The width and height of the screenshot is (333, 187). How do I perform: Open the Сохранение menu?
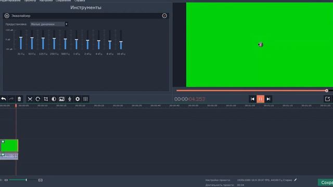(63, 1)
